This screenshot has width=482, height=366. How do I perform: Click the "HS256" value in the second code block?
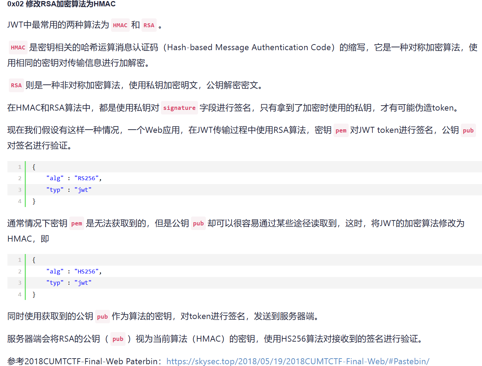coord(86,271)
